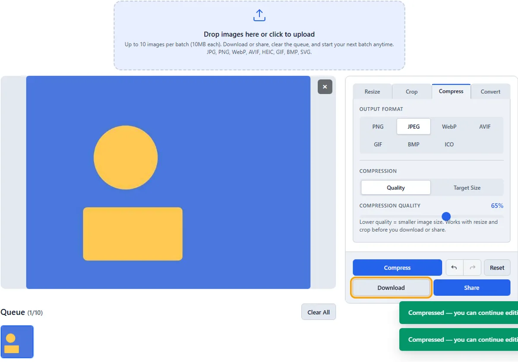Click the blue Compress button
This screenshot has height=362, width=518.
click(397, 268)
